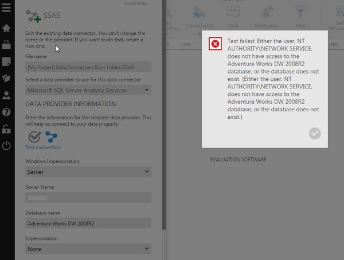The image size is (344, 260).
Task: Click the red error X icon
Action: point(215,44)
